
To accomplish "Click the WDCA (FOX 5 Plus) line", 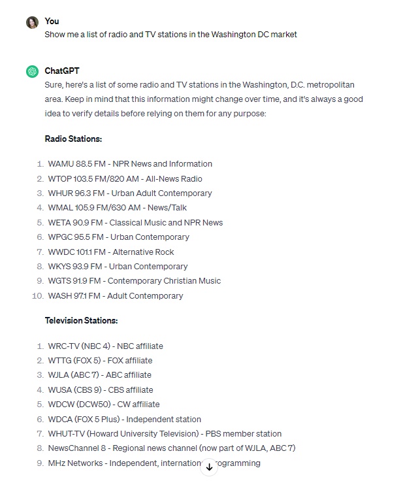I will 124,419.
